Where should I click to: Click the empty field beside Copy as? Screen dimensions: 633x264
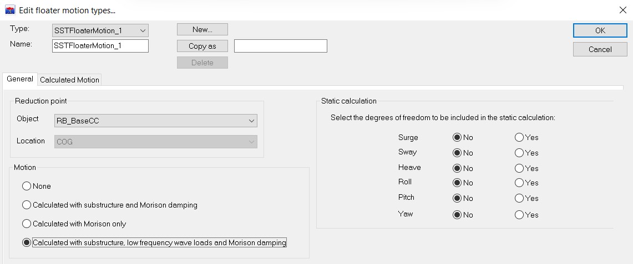[x=280, y=46]
